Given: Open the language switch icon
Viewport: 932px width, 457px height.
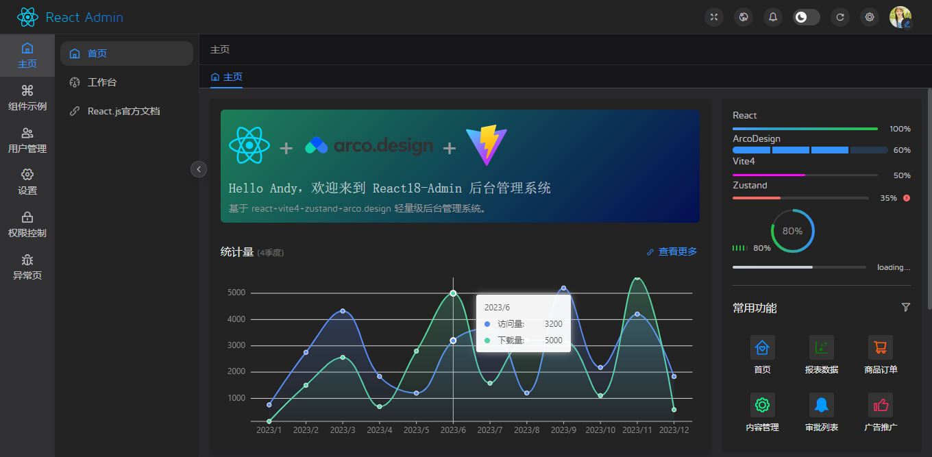Looking at the screenshot, I should (x=743, y=16).
